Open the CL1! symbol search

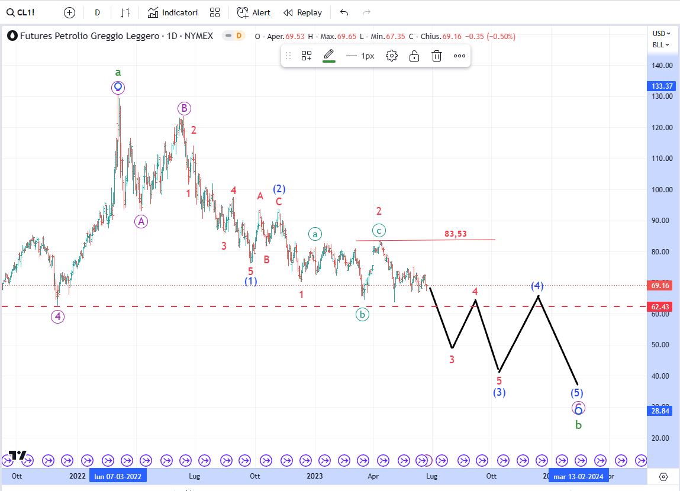pyautogui.click(x=20, y=12)
